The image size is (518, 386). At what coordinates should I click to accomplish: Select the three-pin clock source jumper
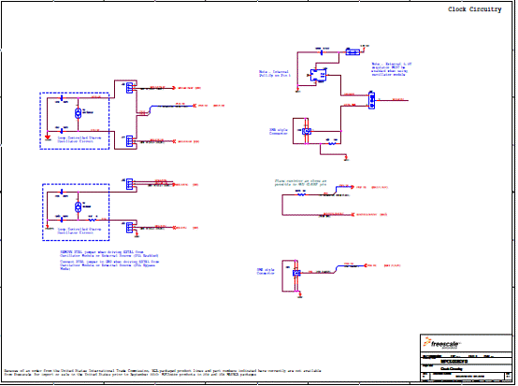click(x=371, y=101)
